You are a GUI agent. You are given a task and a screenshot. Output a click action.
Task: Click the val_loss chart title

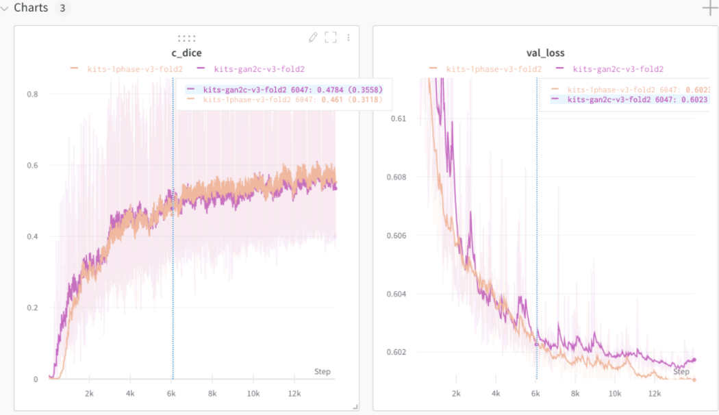545,53
